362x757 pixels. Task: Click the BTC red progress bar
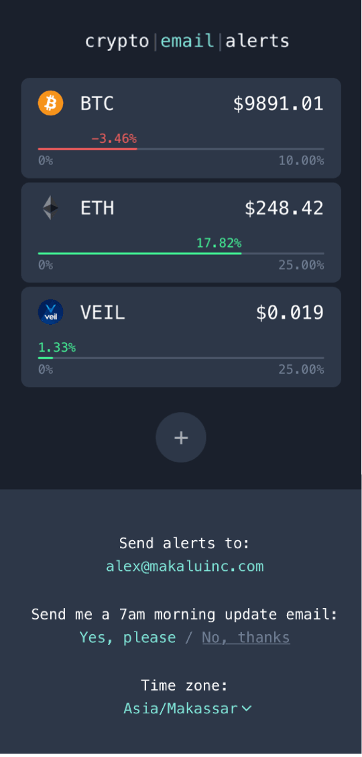click(181, 149)
